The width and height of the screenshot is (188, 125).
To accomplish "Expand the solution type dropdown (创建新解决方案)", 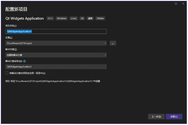I will point(56,55).
